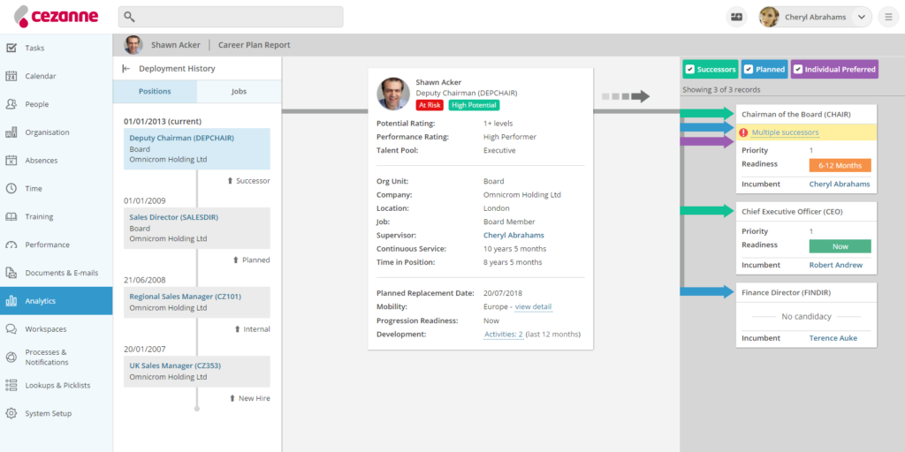Toggle the Planned checkbox filter
Viewport: 905px width, 452px height.
coord(748,69)
